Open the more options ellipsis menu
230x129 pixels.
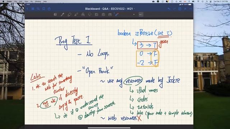coord(190,9)
